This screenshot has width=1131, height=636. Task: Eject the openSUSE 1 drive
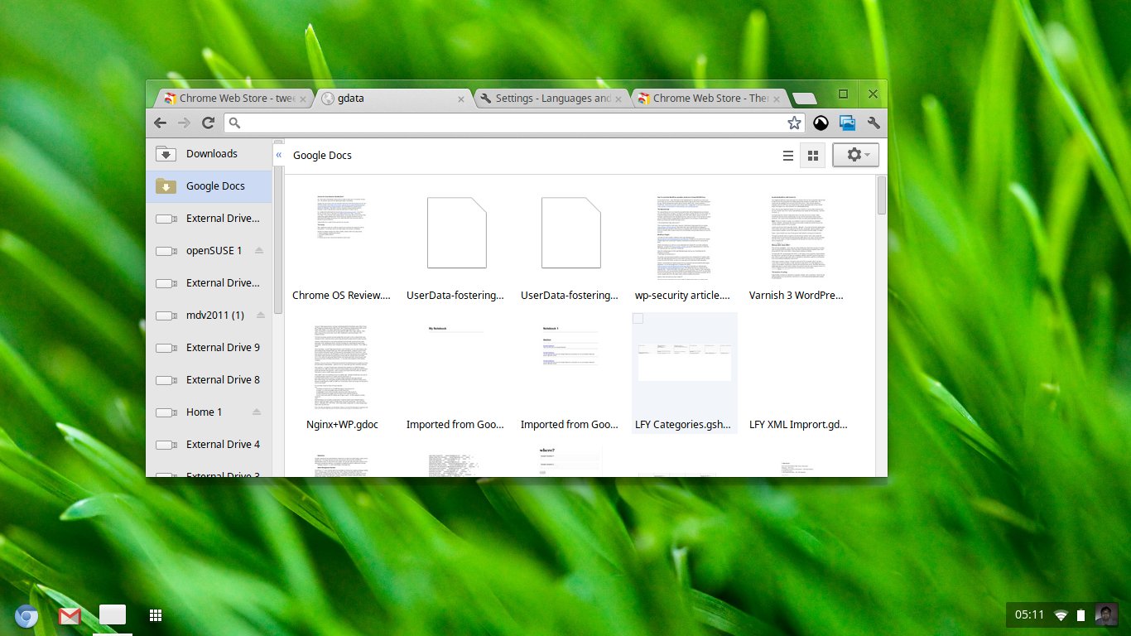coord(259,250)
